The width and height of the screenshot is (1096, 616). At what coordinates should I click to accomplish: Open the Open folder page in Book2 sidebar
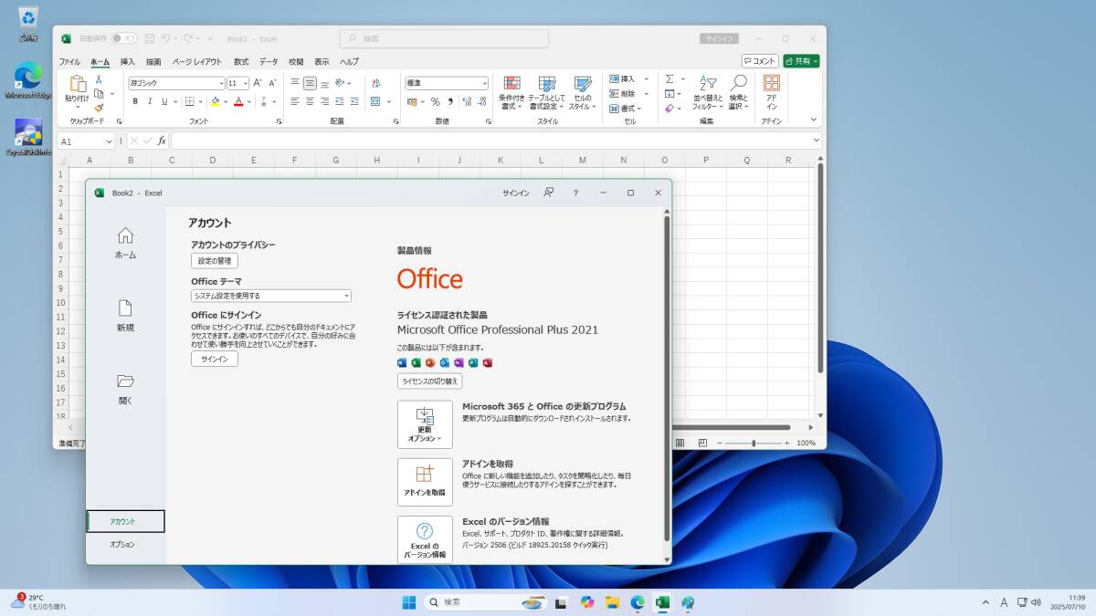[x=125, y=389]
